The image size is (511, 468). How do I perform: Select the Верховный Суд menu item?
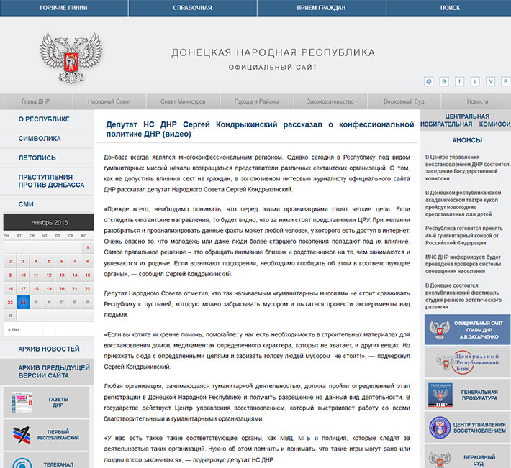tap(404, 101)
